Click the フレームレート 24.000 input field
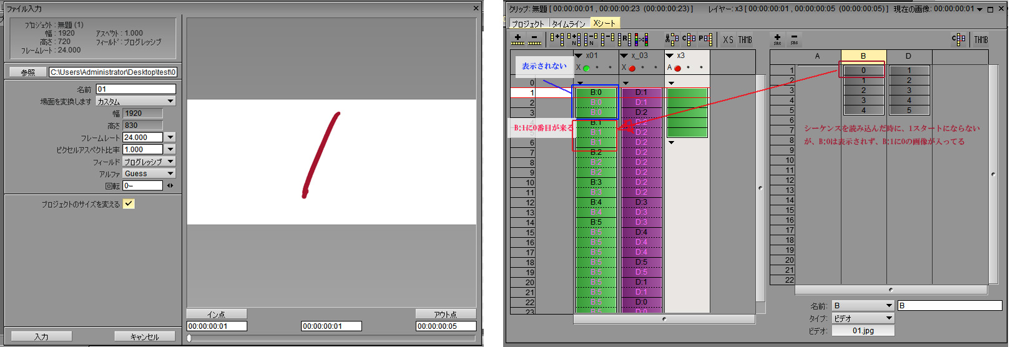This screenshot has width=1010, height=347. [x=142, y=137]
